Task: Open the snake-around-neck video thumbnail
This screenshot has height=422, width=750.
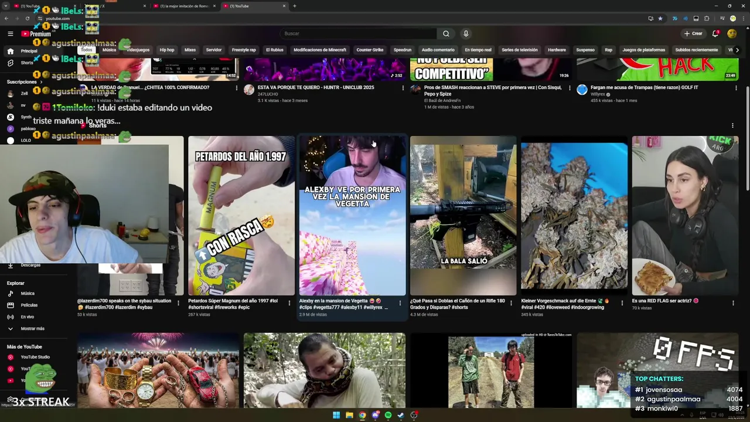Action: click(x=324, y=370)
